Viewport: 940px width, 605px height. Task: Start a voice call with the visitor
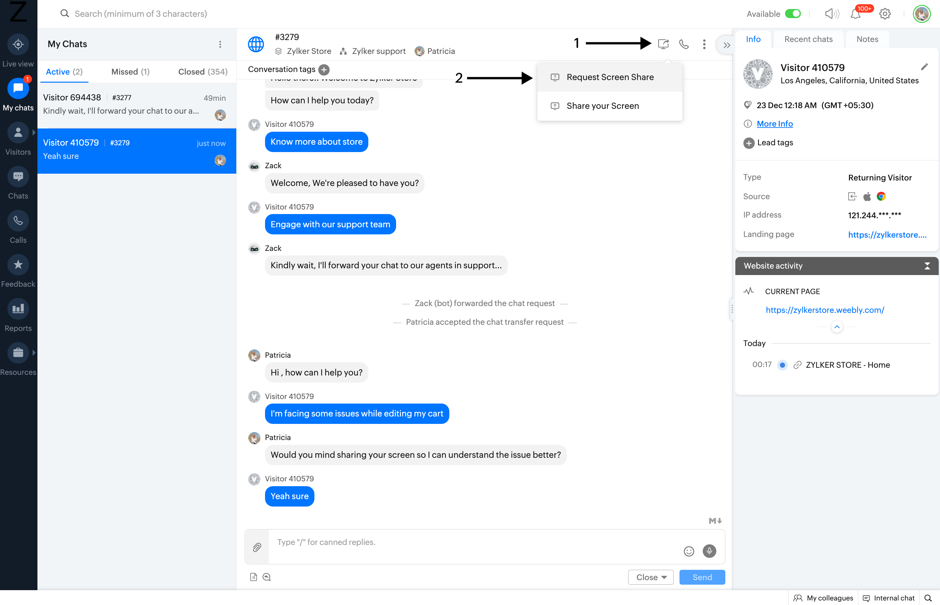(x=684, y=44)
